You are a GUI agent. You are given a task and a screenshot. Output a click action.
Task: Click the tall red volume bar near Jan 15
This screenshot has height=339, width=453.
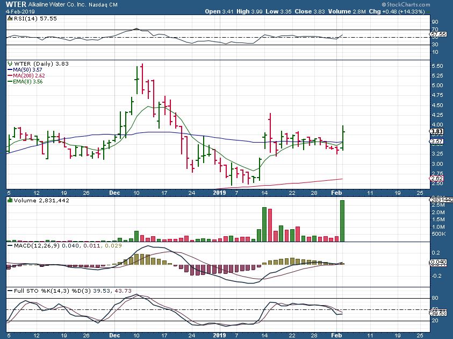coord(270,225)
